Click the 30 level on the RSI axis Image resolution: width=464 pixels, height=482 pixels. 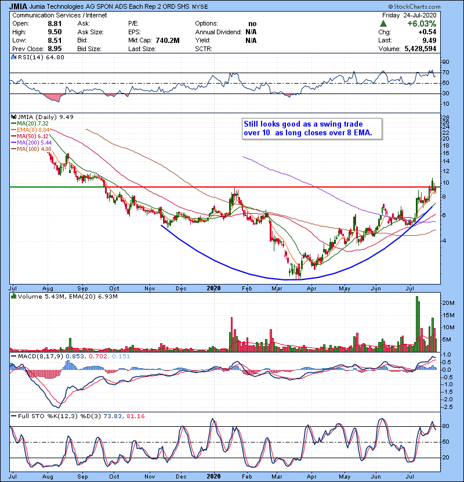[x=445, y=93]
